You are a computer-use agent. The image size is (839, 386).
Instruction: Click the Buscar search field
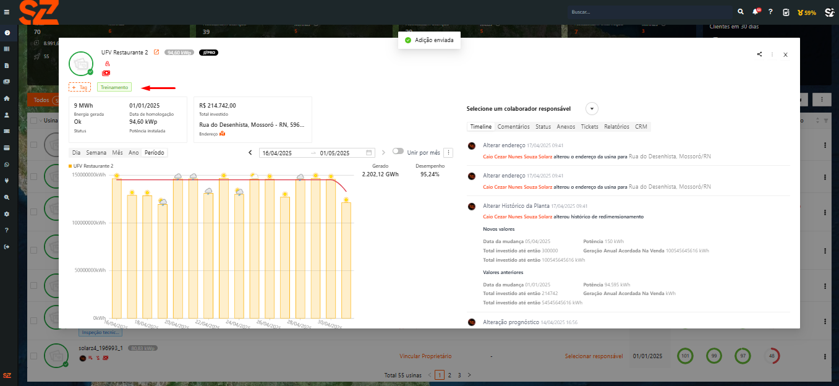pos(649,12)
